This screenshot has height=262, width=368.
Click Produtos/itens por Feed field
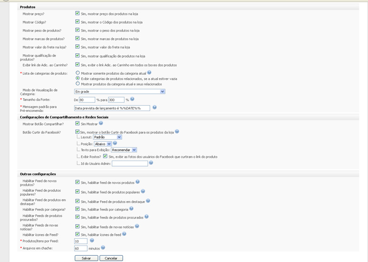pos(81,241)
